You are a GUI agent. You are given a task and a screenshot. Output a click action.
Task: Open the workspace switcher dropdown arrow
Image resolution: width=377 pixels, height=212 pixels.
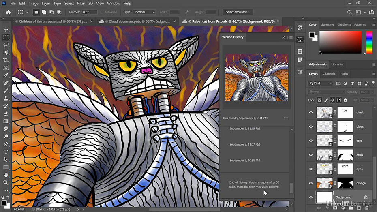pos(365,12)
